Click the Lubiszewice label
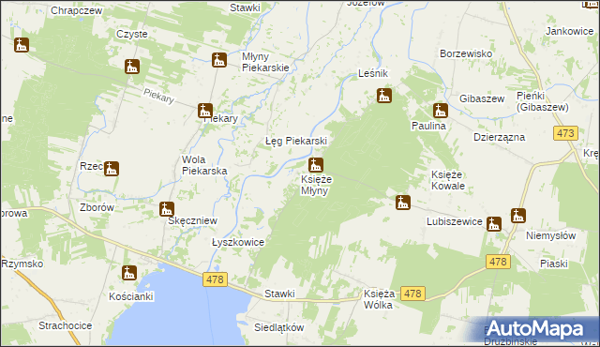 point(455,221)
